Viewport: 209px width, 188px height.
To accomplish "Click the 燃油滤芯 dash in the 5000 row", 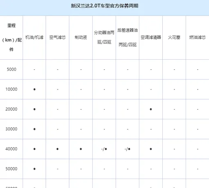I will tap(198, 69).
